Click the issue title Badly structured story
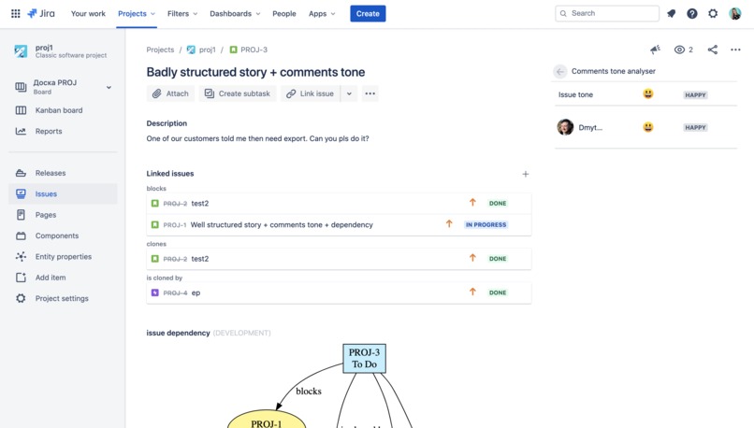Image resolution: width=754 pixels, height=428 pixels. click(255, 72)
